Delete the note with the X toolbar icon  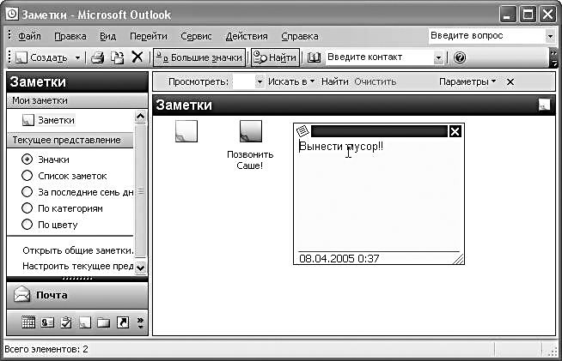[137, 57]
